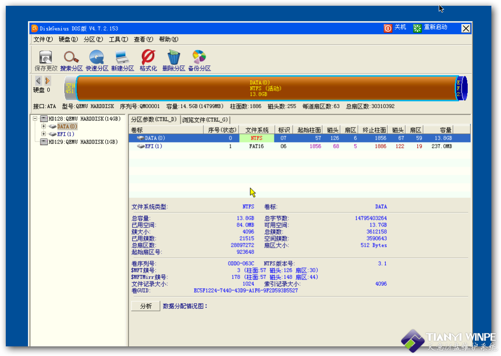
Task: Click the previous disk arrow
Action: click(39, 81)
